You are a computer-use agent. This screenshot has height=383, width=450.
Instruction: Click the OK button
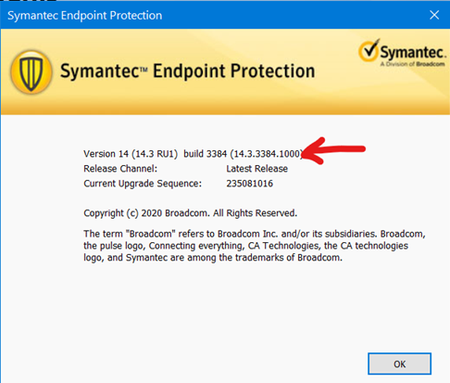(x=399, y=364)
